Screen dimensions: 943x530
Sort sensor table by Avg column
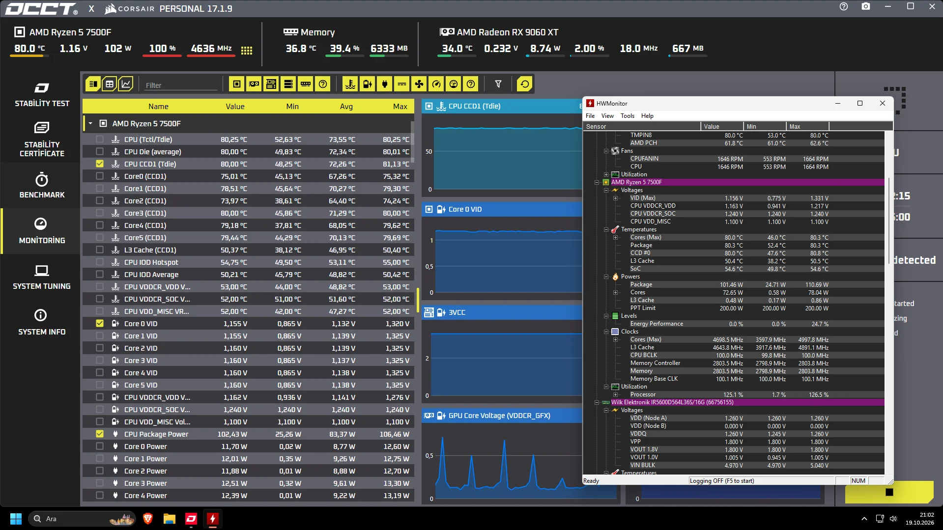point(346,106)
